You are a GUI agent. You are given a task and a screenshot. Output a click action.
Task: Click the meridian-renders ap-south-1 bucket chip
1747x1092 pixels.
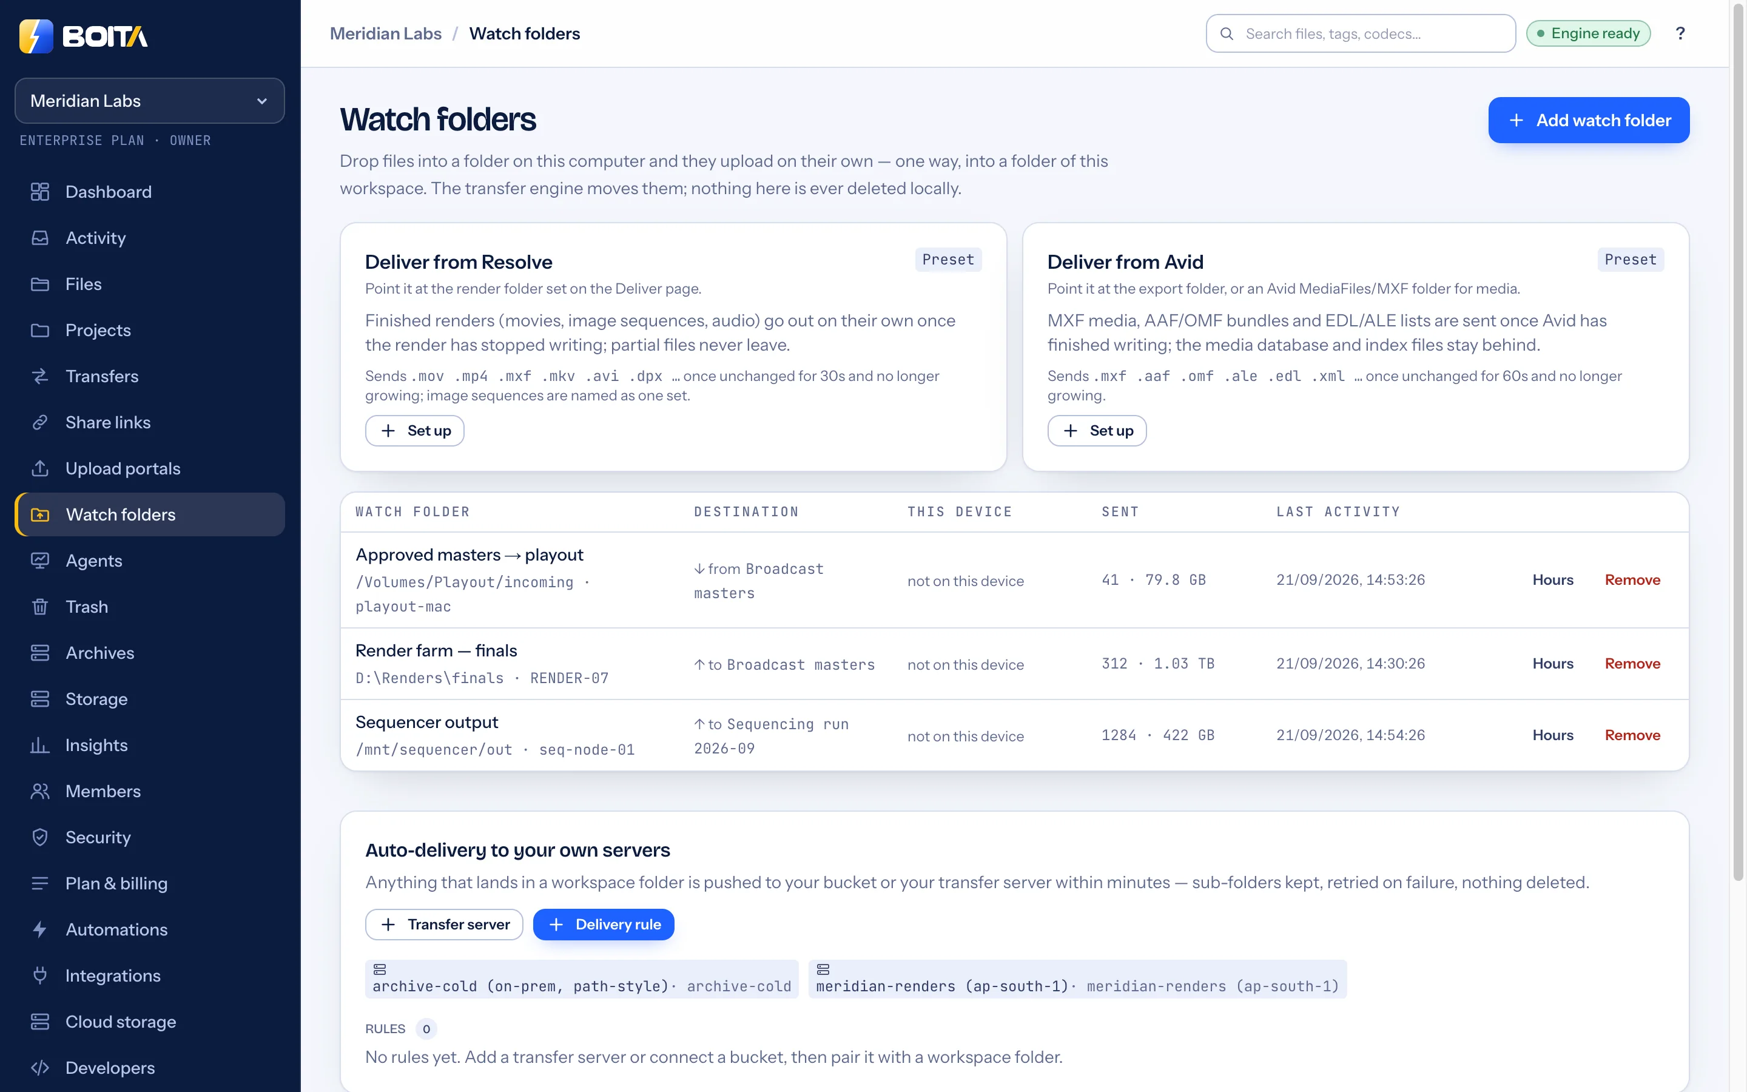click(x=1077, y=979)
